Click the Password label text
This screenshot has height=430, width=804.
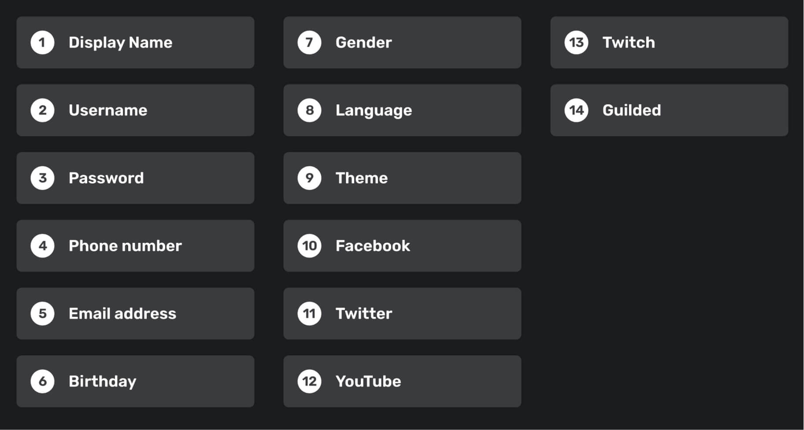(x=106, y=178)
